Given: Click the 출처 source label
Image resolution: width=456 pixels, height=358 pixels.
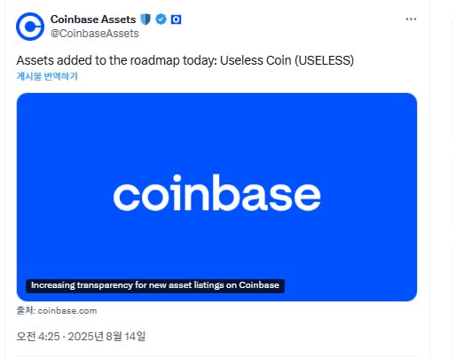Looking at the screenshot, I should 26,311.
